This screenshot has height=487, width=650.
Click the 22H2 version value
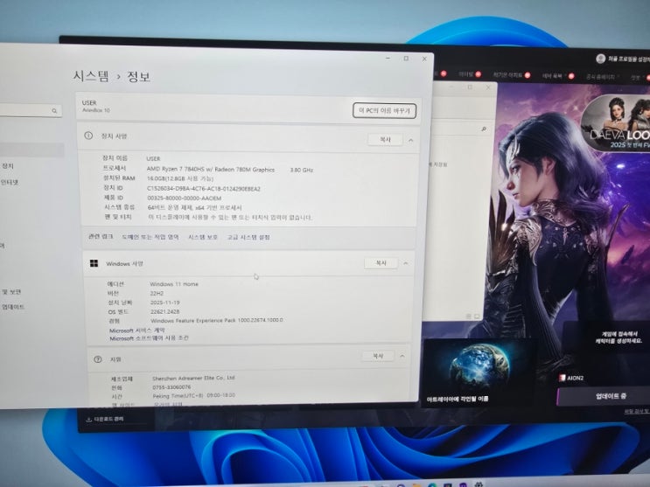pos(157,293)
